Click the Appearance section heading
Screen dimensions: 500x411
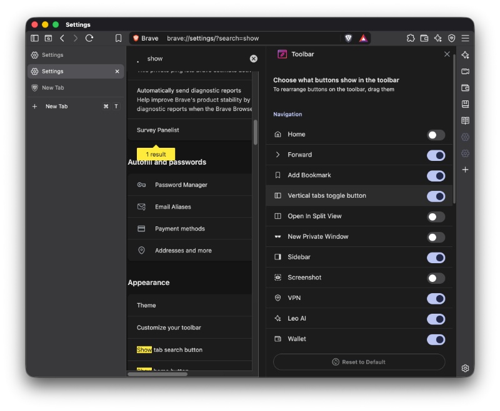(149, 283)
